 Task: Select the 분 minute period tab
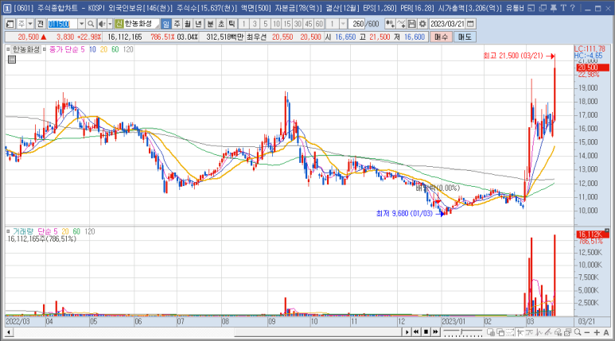click(210, 24)
